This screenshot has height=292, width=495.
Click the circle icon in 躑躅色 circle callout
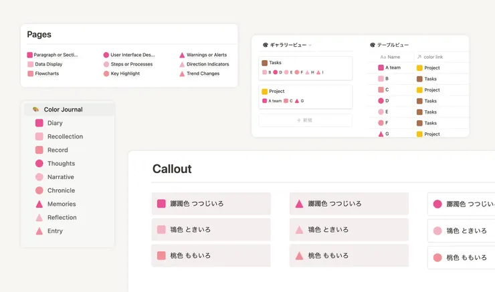coord(437,204)
